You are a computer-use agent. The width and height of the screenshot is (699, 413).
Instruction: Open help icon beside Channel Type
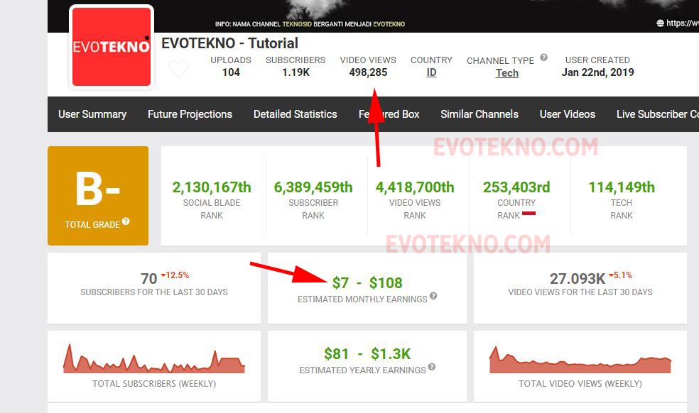tap(543, 57)
